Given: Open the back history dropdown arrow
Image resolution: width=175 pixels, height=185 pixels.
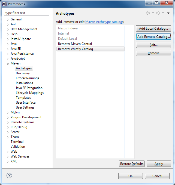Looking at the screenshot, I should point(153,13).
